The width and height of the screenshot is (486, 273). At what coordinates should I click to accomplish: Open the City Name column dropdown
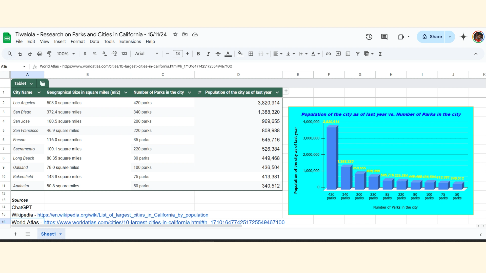(x=39, y=93)
